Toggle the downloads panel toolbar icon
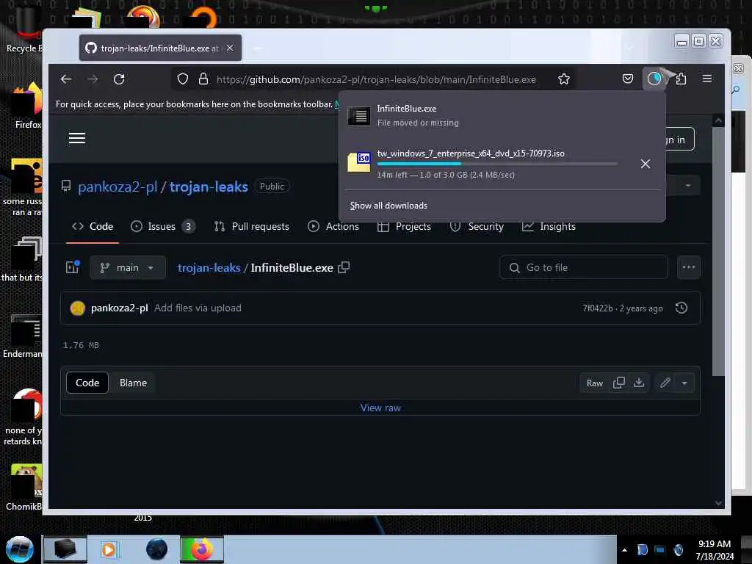Image resolution: width=752 pixels, height=564 pixels. [654, 79]
